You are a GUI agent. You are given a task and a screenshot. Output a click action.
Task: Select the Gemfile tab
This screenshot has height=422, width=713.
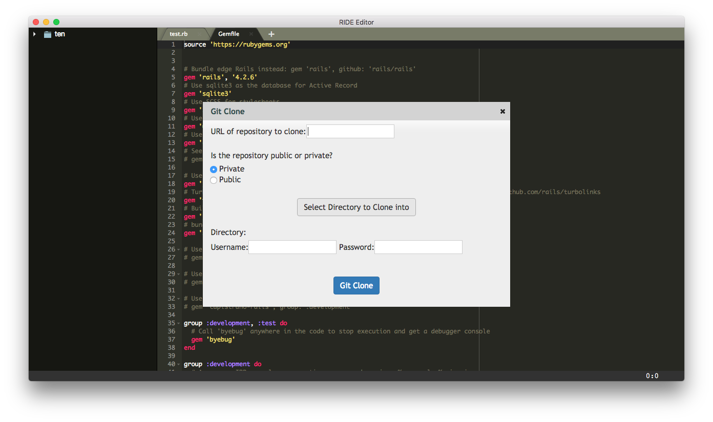[228, 34]
